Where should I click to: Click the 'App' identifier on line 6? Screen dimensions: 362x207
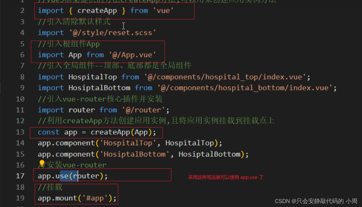[x=75, y=55]
